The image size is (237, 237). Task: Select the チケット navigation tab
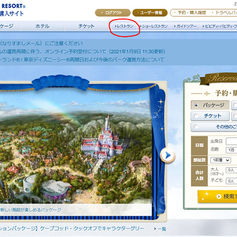tap(87, 26)
